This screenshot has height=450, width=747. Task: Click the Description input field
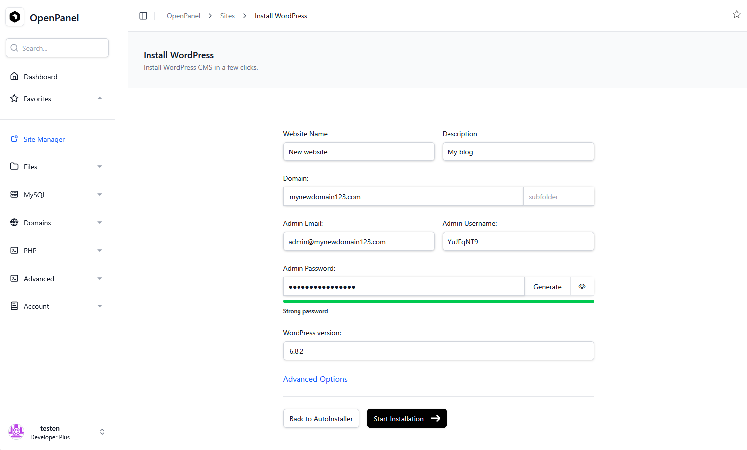tap(518, 151)
